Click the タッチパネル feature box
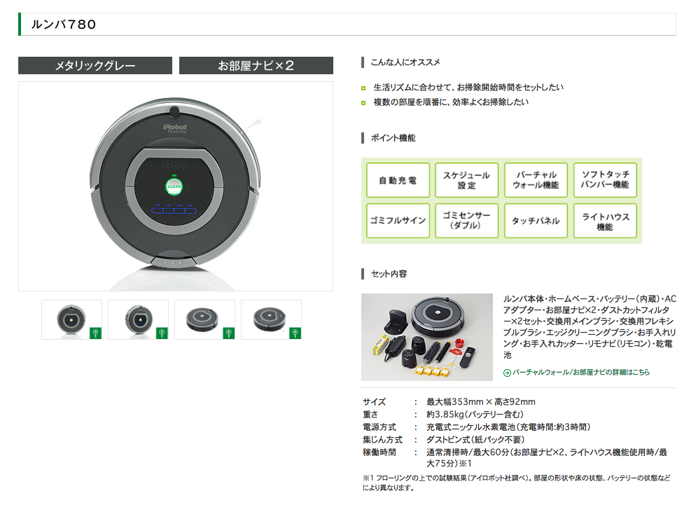Screen dimensions: 696x505 pyautogui.click(x=536, y=221)
